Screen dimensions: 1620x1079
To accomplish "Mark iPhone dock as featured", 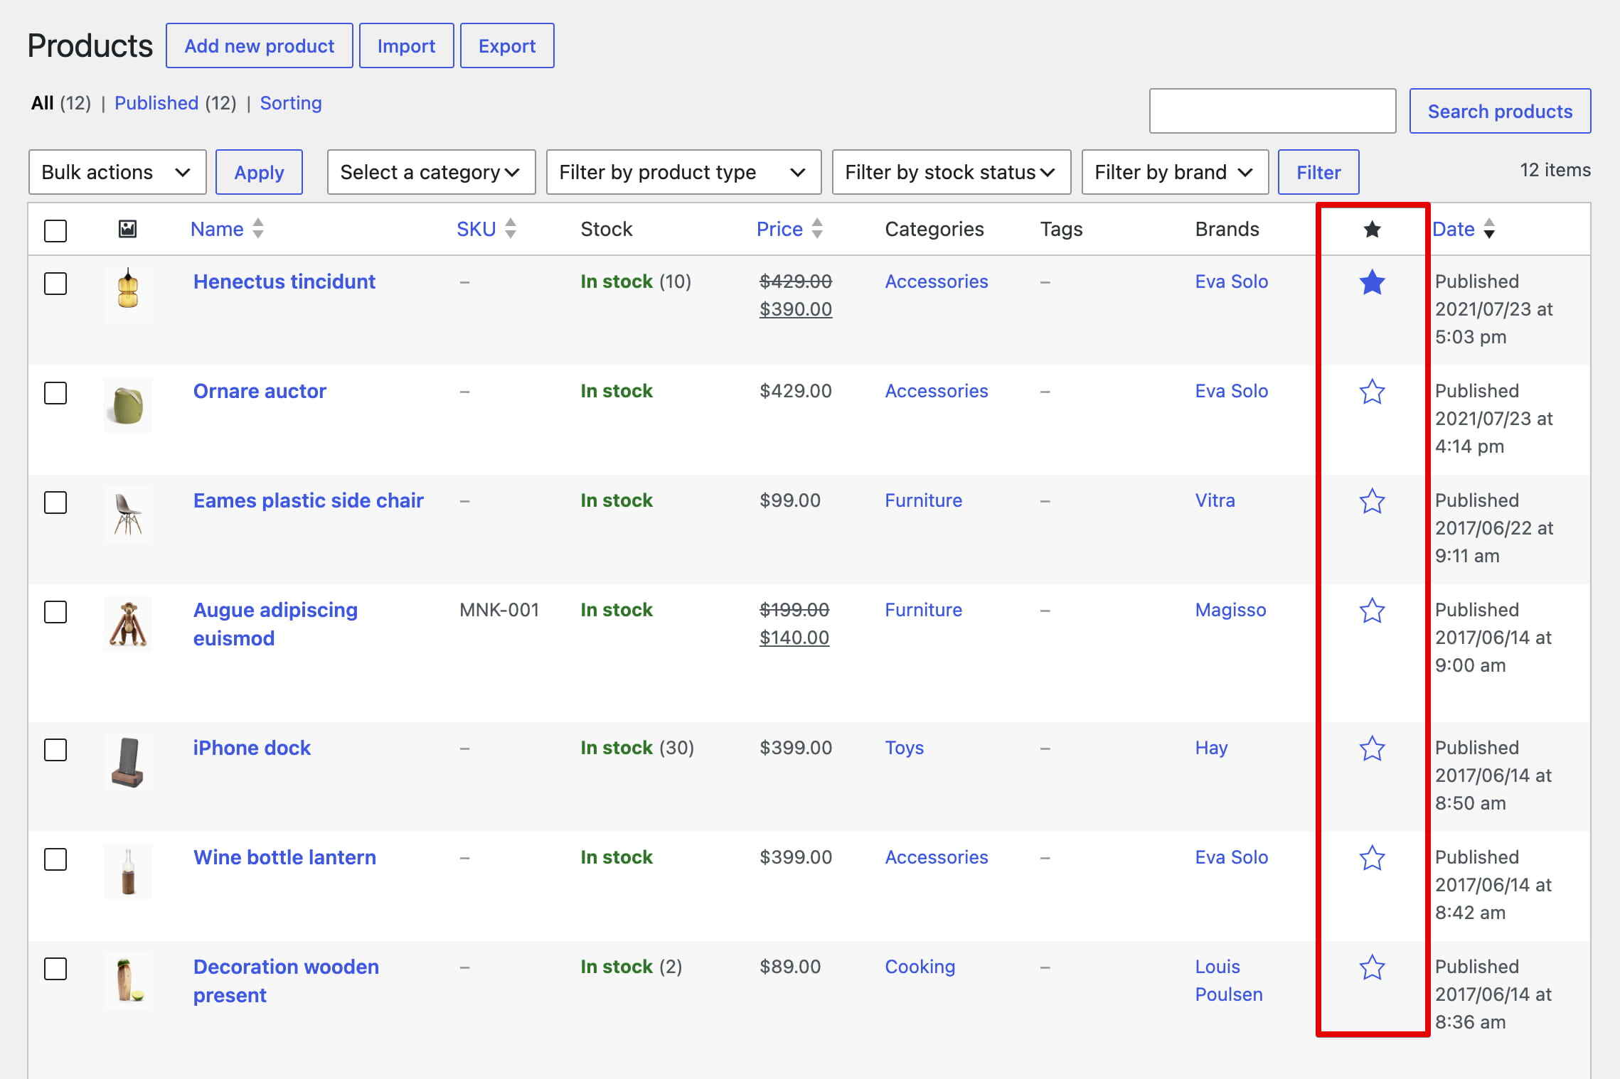I will (1372, 748).
